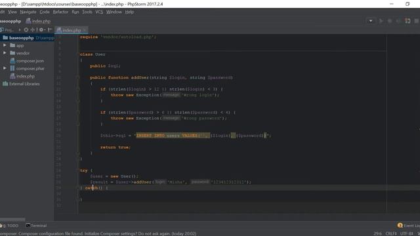Open the Tools menu
Image resolution: width=420 pixels, height=236 pixels.
(87, 12)
